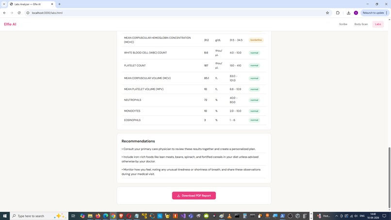Click the ENG language indicator
The image size is (391, 220).
click(362, 216)
